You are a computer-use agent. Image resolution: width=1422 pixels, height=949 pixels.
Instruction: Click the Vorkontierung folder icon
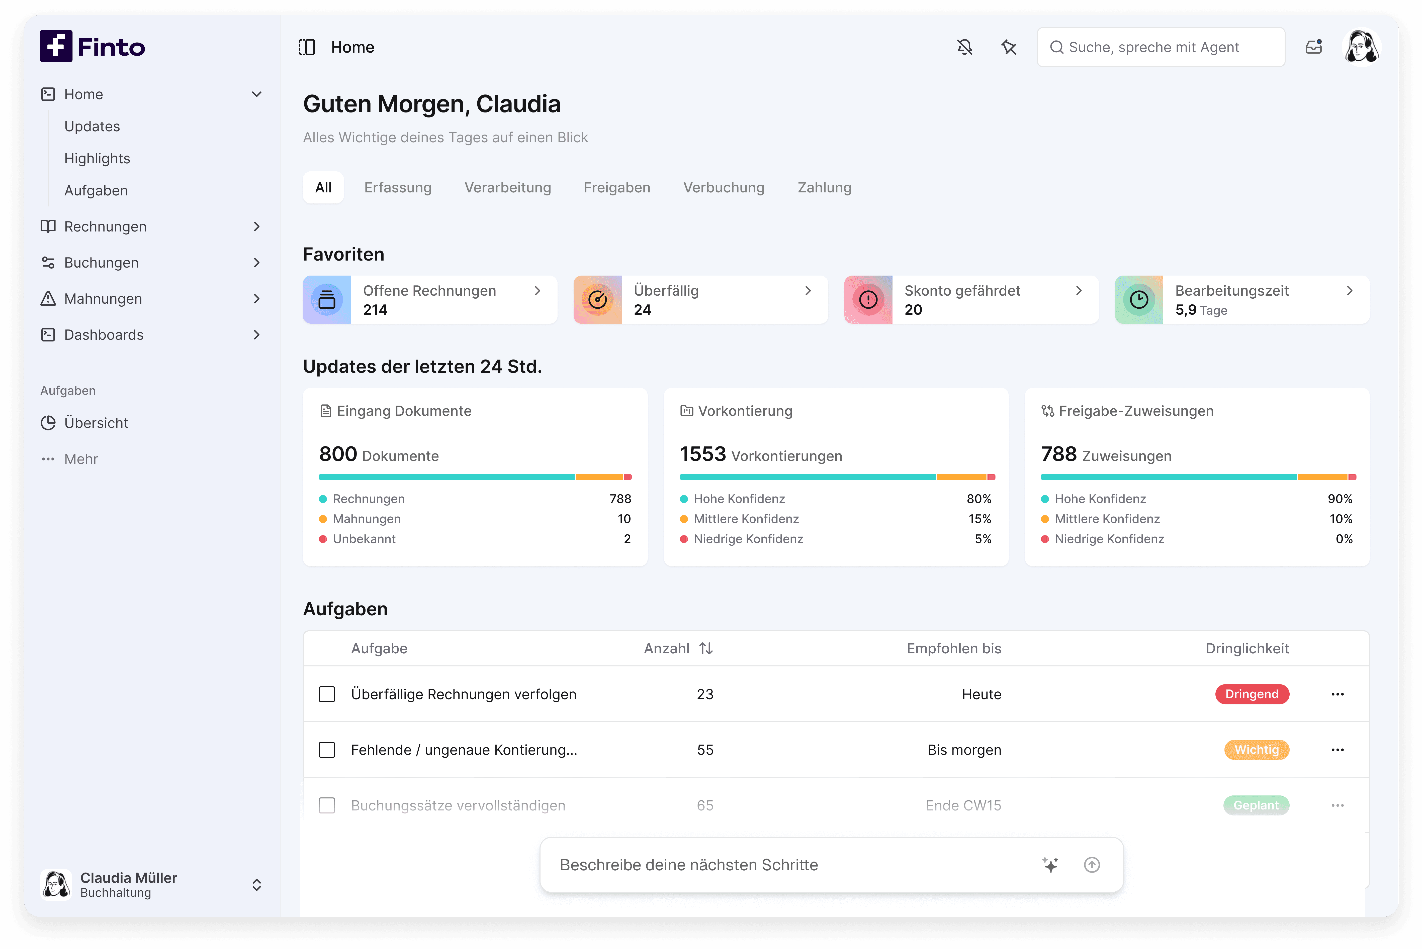[687, 411]
